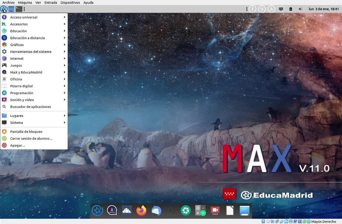Click the battery power indicator

click(291, 9)
